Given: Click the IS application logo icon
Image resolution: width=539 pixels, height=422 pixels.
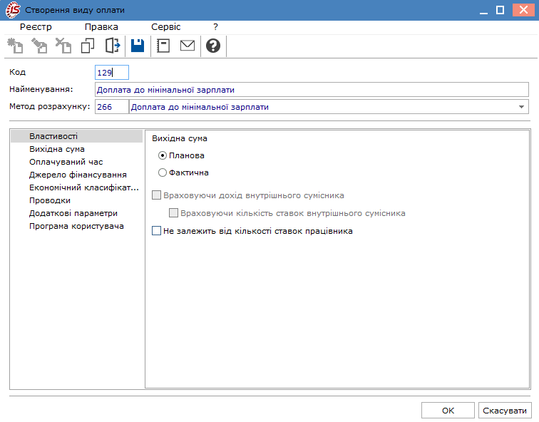Looking at the screenshot, I should coord(13,10).
